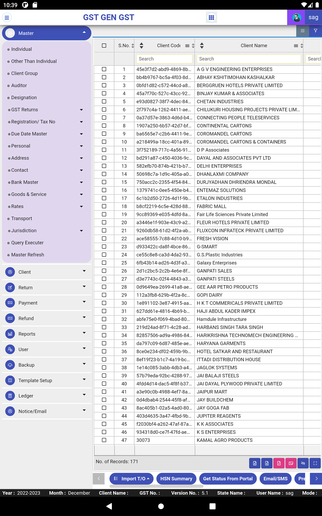Click the Email/SMS button
The image size is (322, 516).
[275, 479]
